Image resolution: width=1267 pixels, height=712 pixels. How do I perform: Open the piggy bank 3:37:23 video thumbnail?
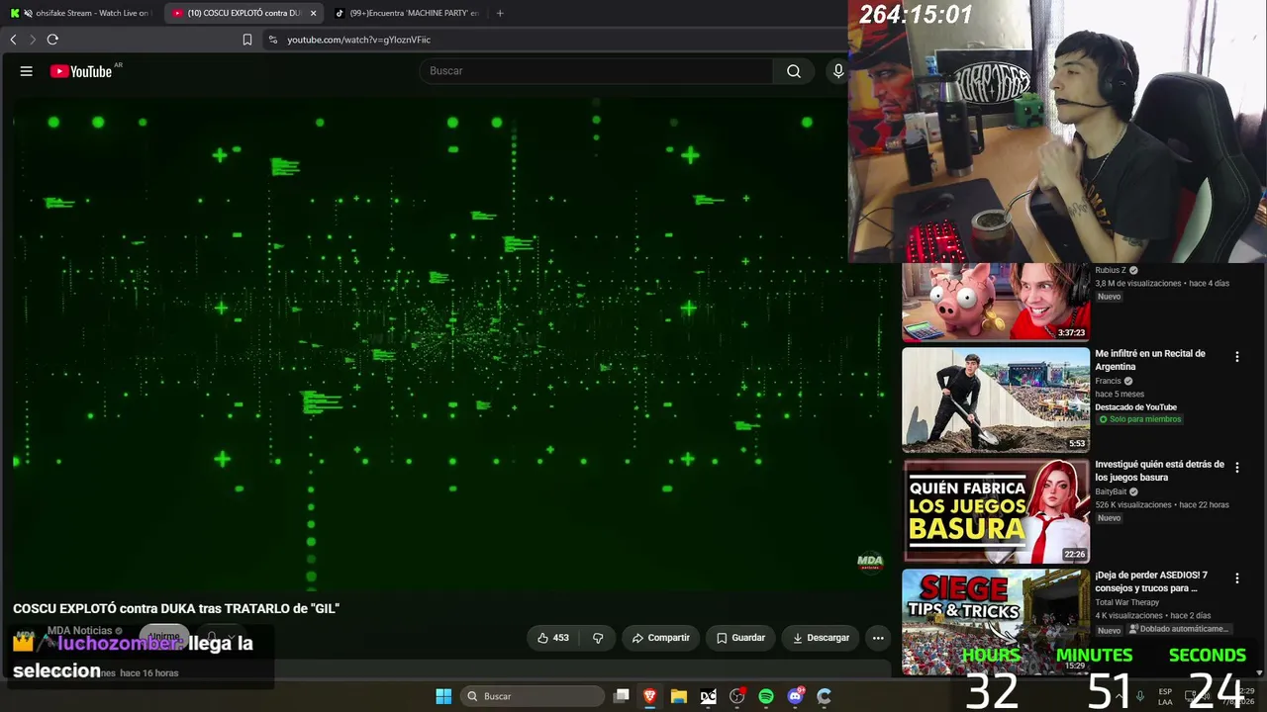pyautogui.click(x=996, y=303)
